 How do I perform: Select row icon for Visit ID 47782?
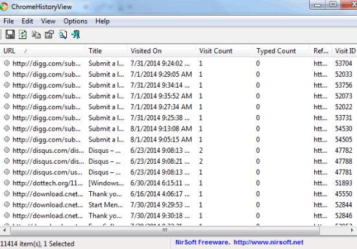click(7, 150)
